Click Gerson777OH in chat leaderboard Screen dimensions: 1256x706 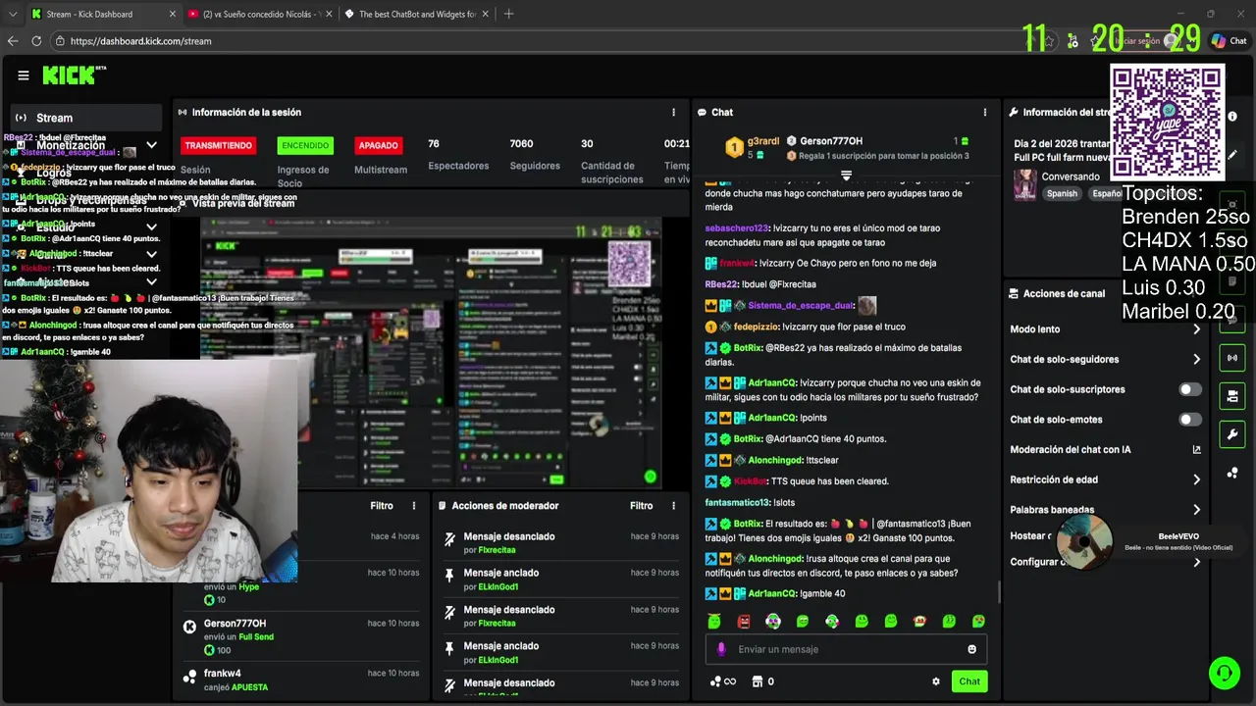(x=831, y=141)
